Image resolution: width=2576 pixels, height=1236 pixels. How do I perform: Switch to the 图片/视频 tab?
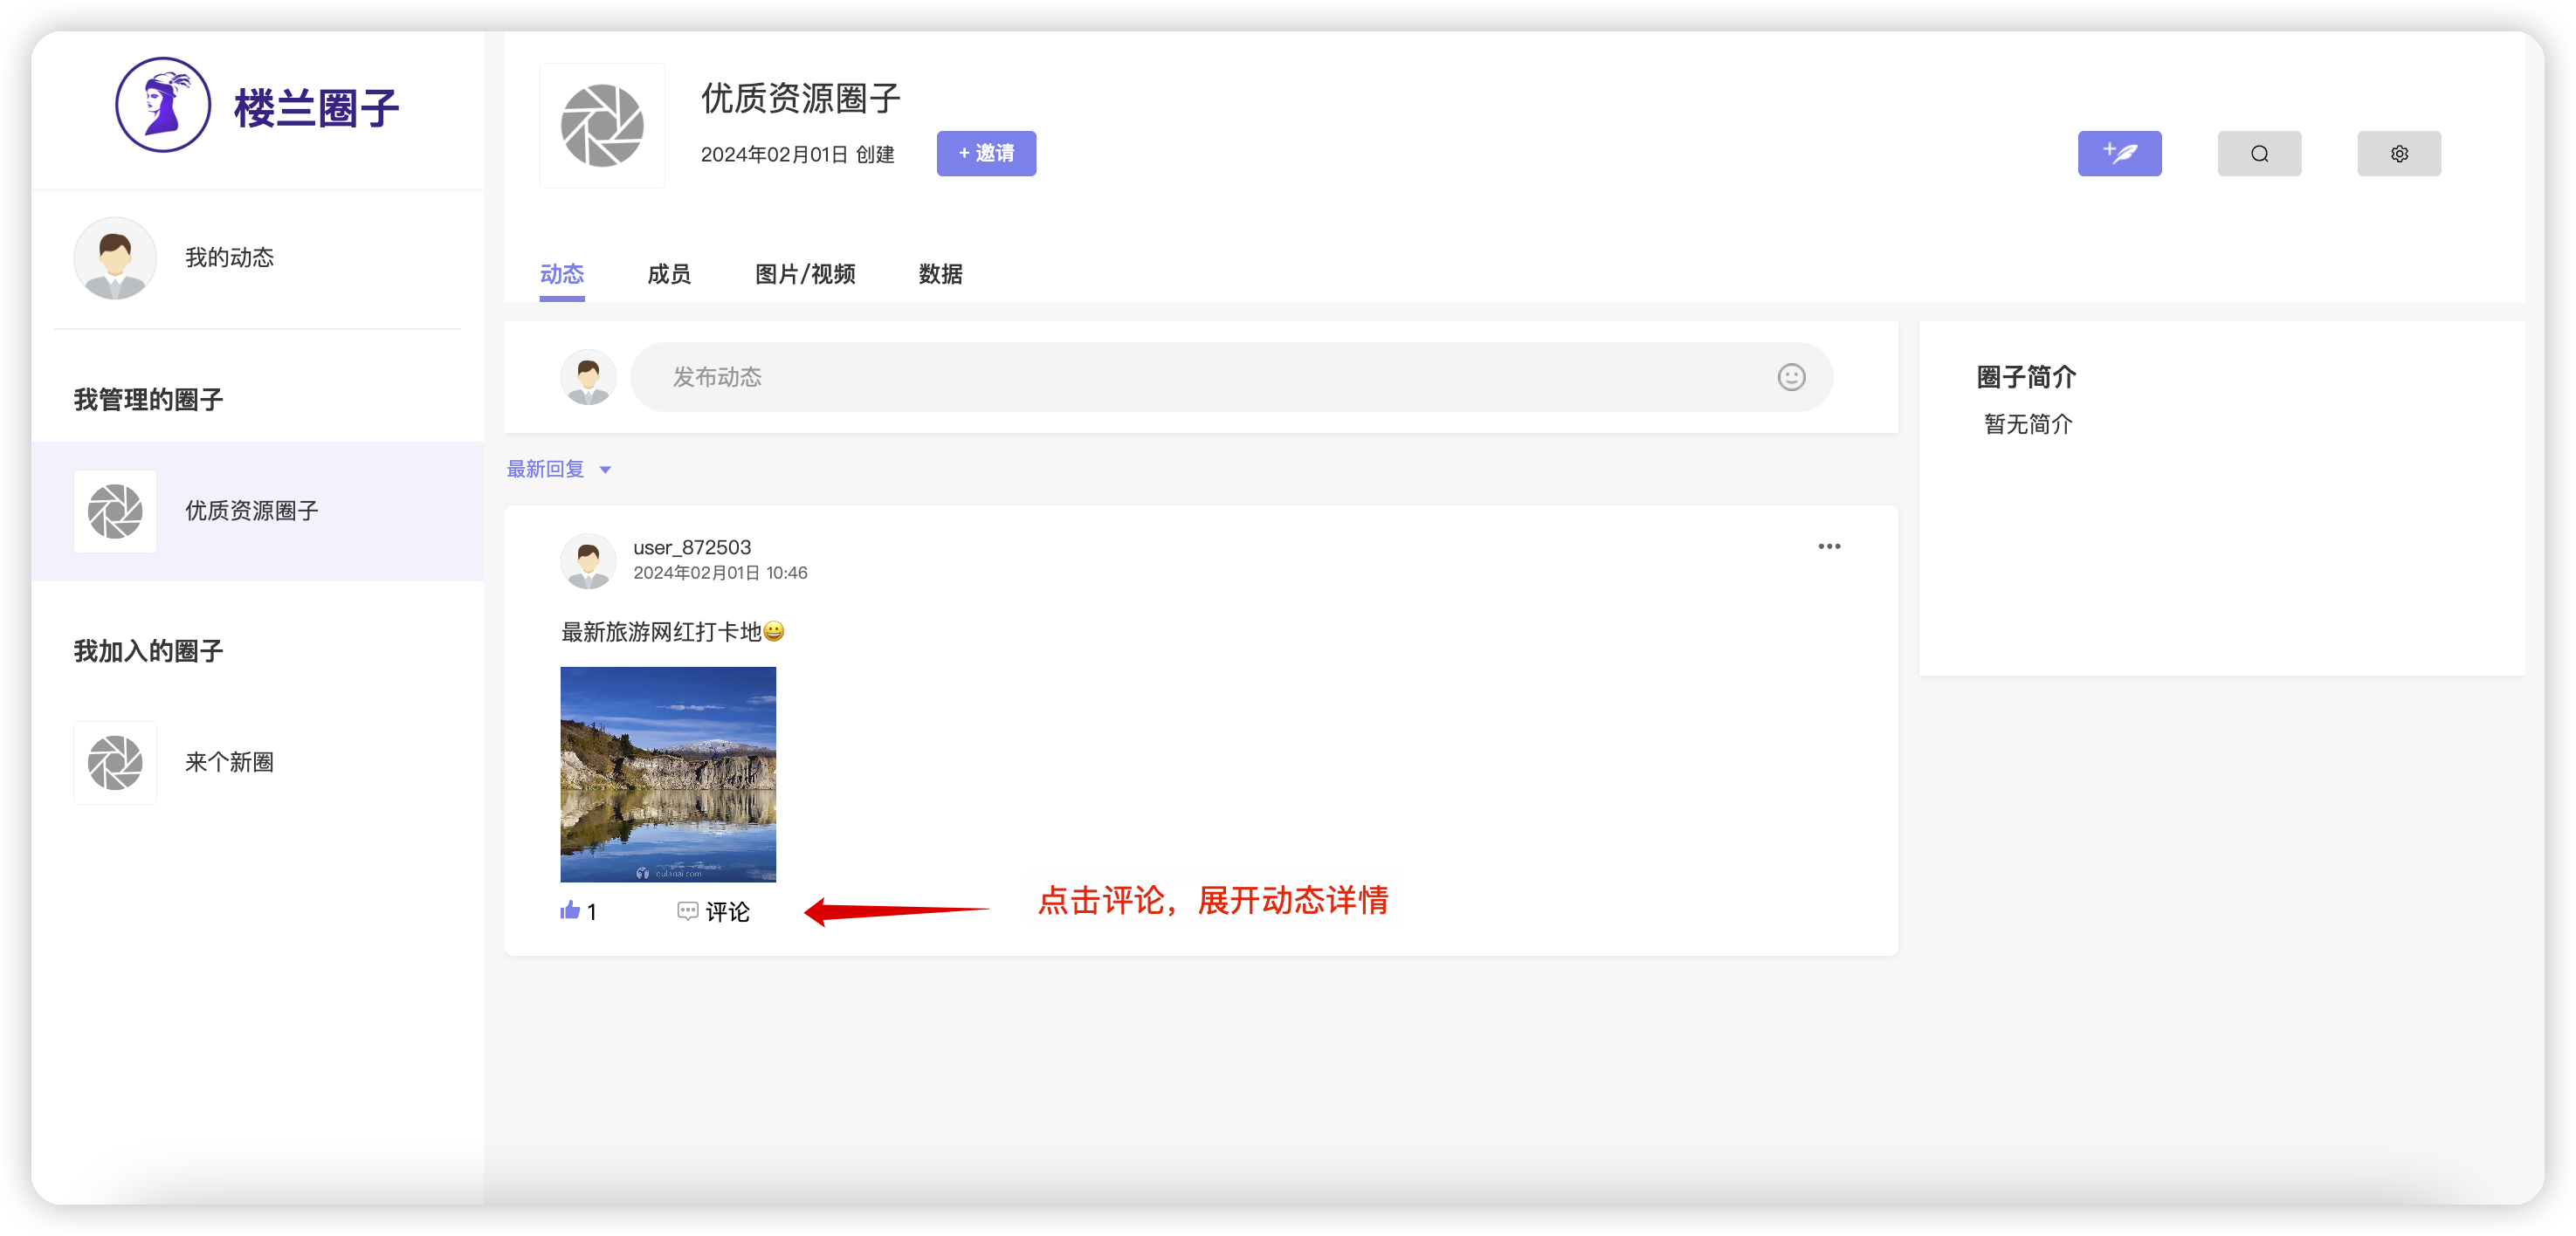[x=805, y=274]
